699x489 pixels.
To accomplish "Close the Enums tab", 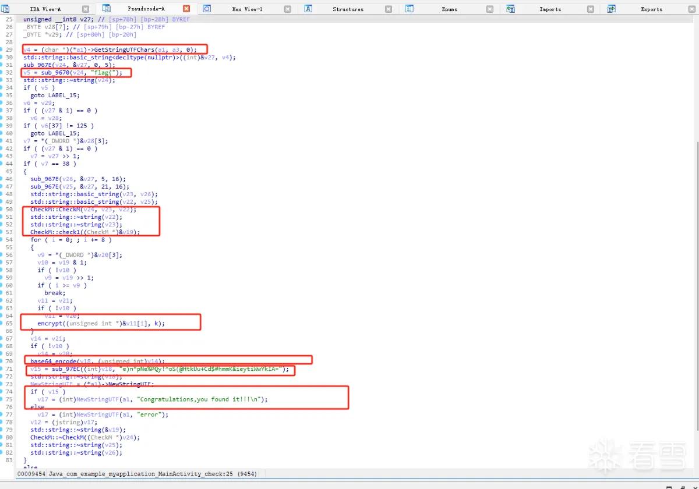I will (x=490, y=9).
